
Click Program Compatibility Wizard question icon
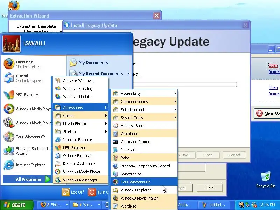click(115, 166)
